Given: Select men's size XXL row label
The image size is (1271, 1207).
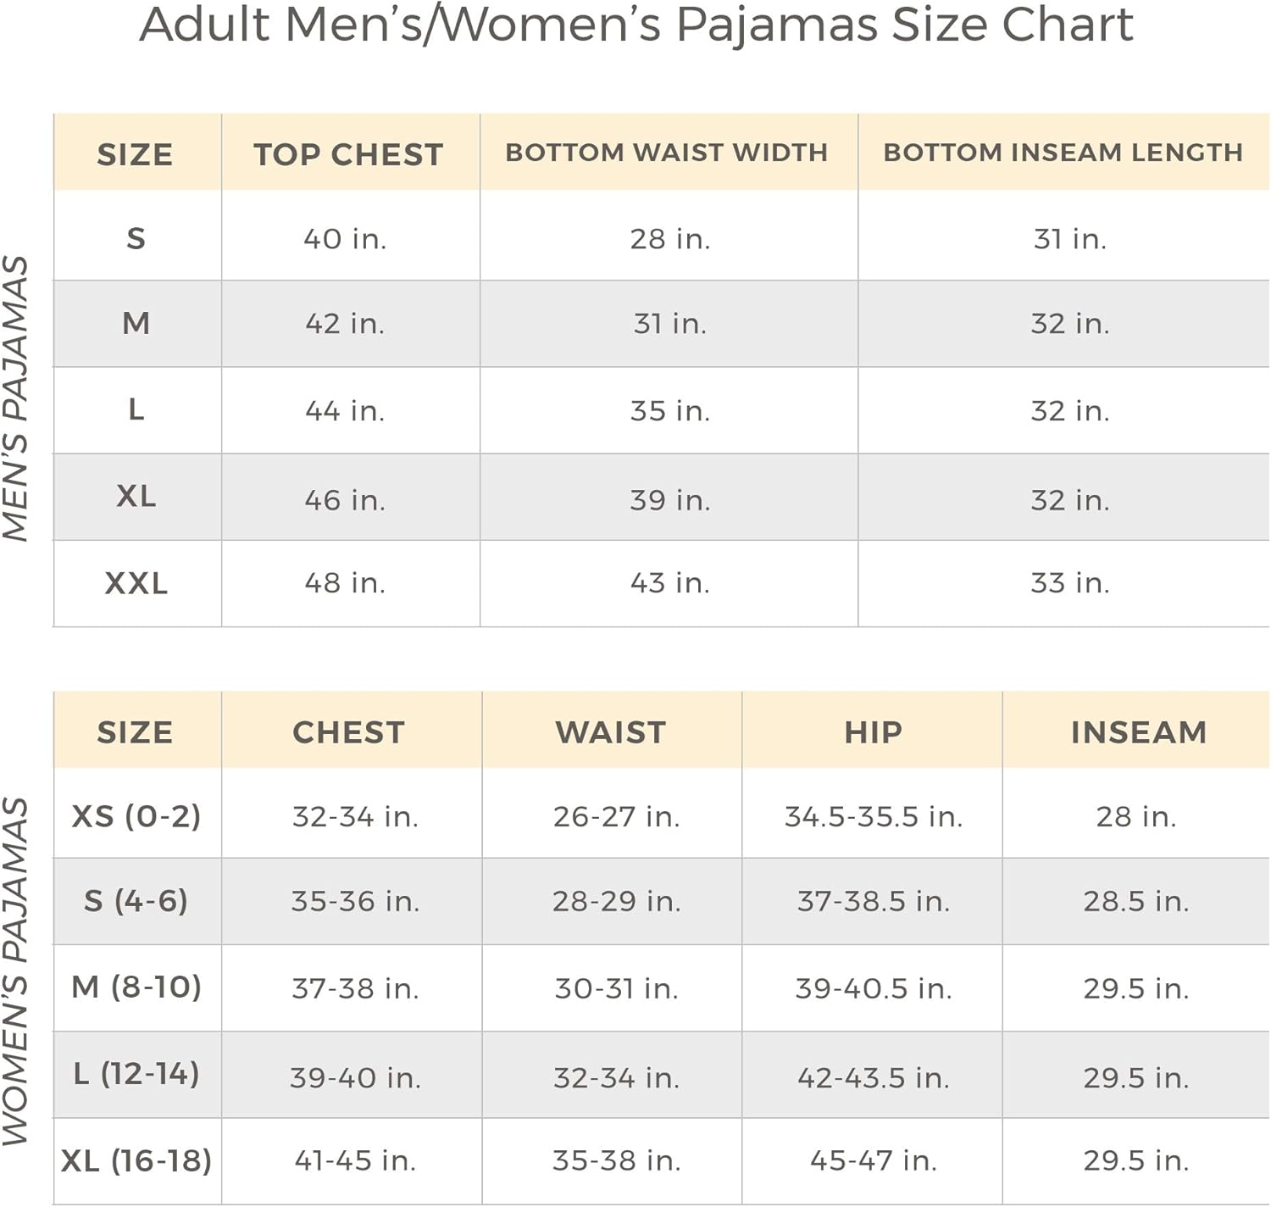Looking at the screenshot, I should point(136,583).
